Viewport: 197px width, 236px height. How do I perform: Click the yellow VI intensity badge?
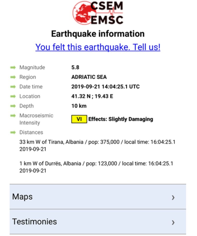(79, 119)
